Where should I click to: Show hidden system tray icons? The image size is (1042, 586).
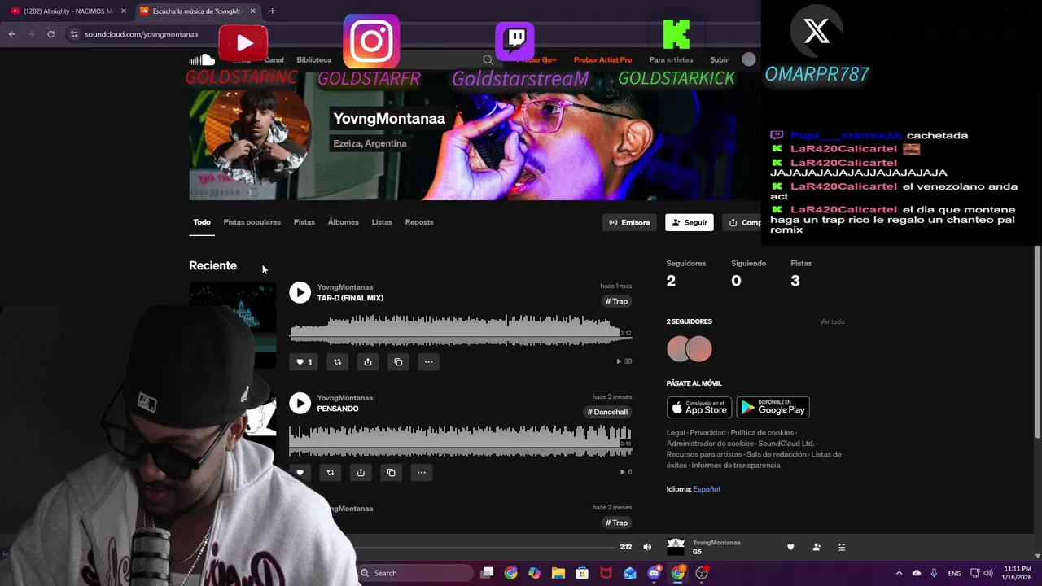coord(900,573)
